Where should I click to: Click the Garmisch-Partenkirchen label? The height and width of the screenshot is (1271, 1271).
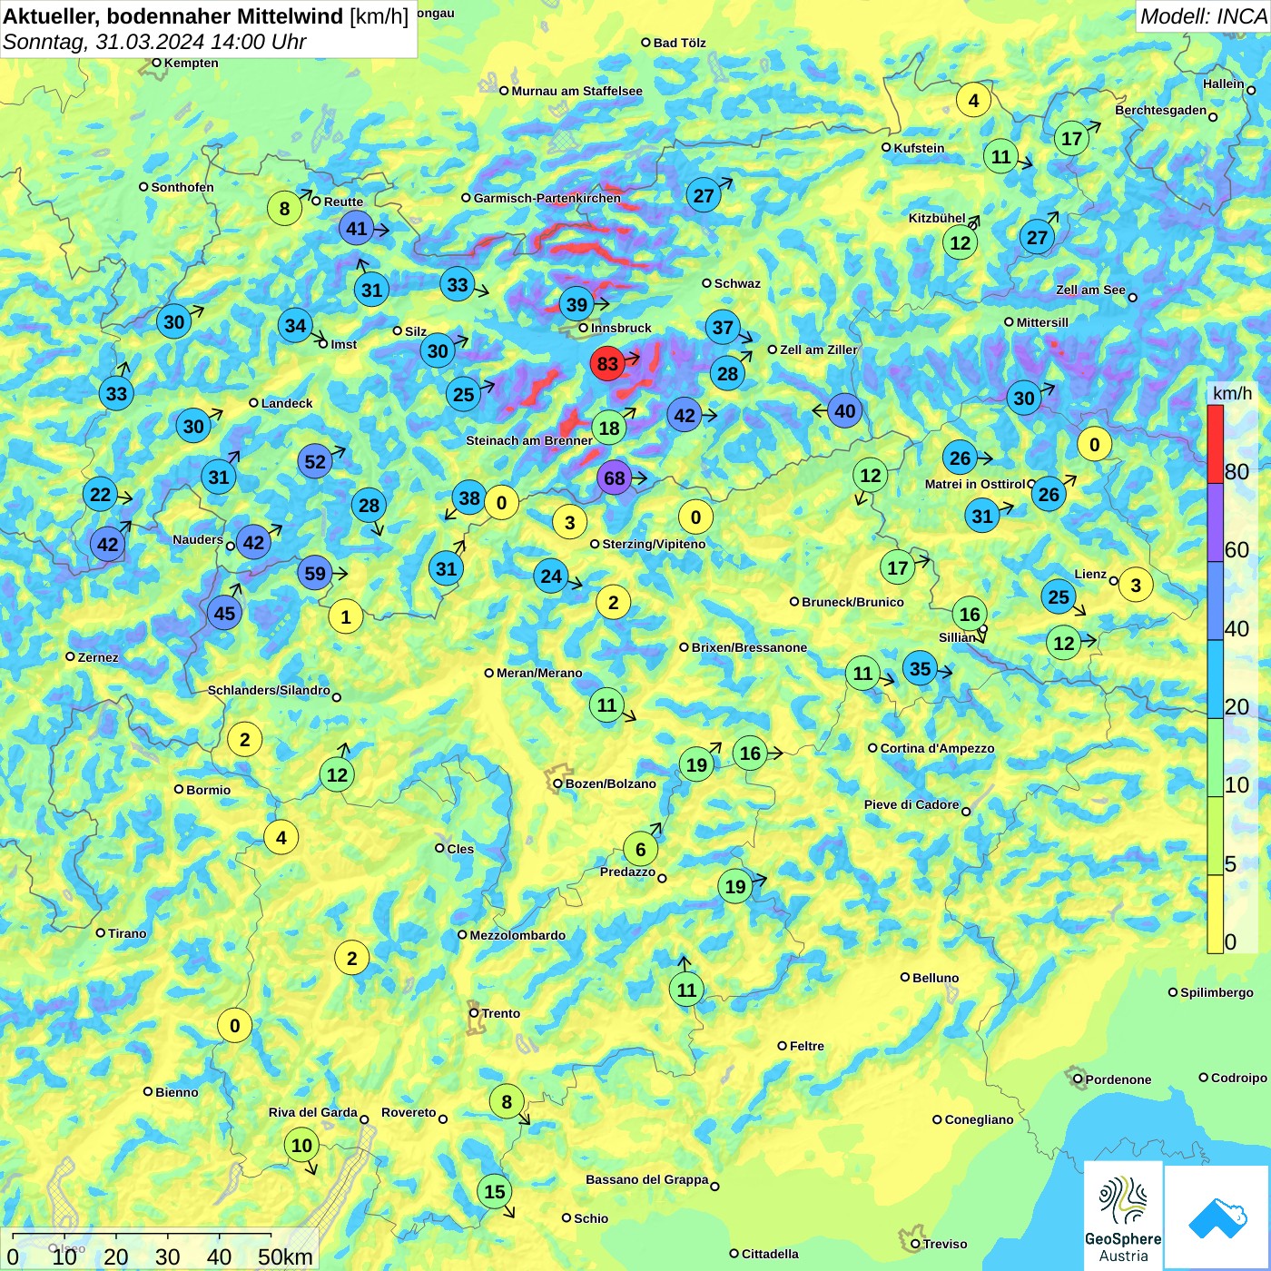coord(547,198)
